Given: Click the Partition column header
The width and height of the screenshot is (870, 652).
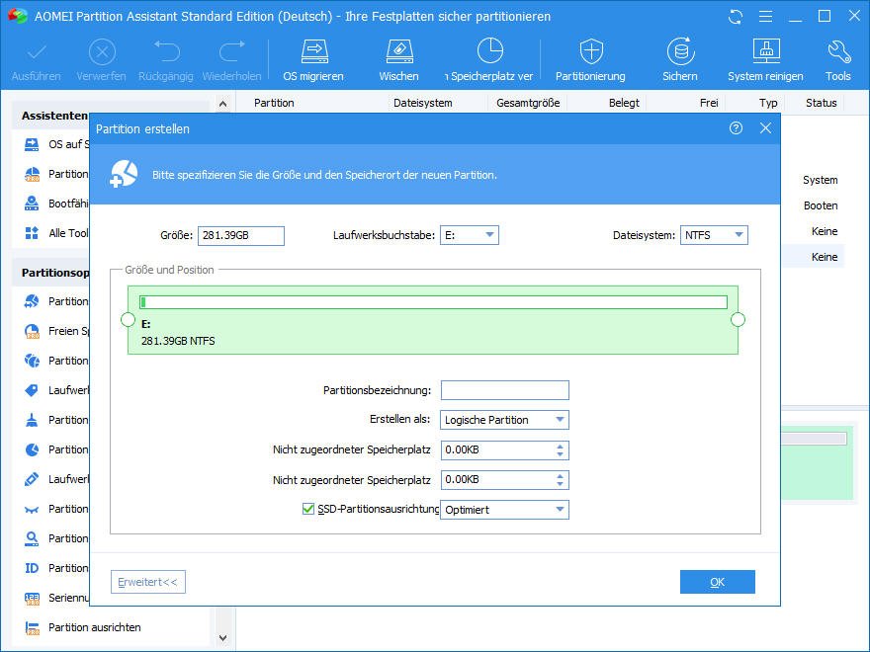Looking at the screenshot, I should coord(274,103).
